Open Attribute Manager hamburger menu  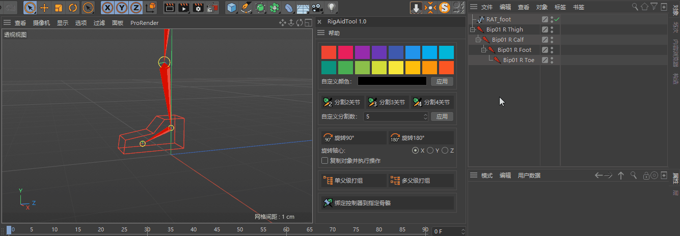474,175
